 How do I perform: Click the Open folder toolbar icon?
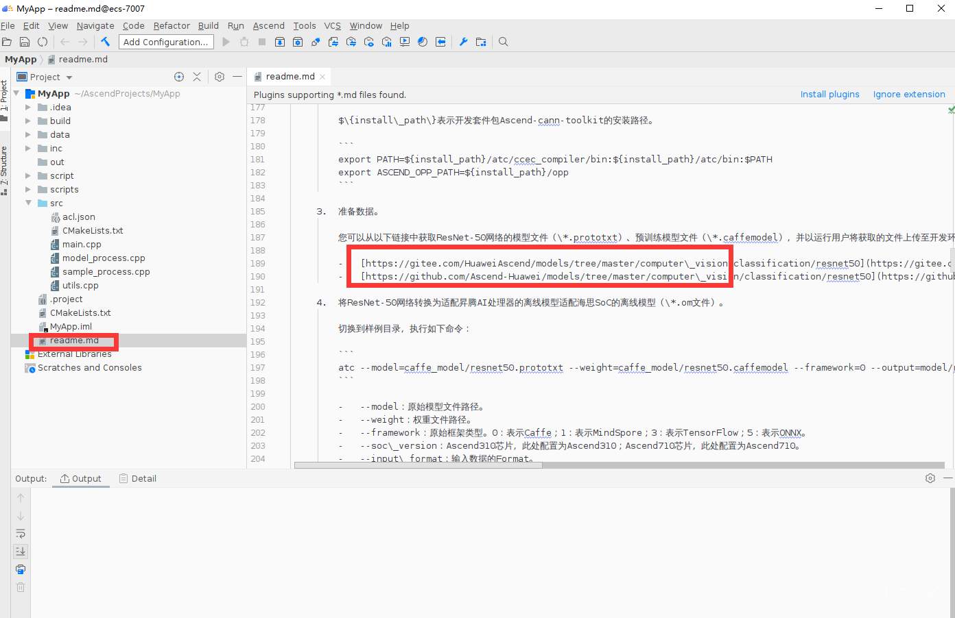[7, 42]
